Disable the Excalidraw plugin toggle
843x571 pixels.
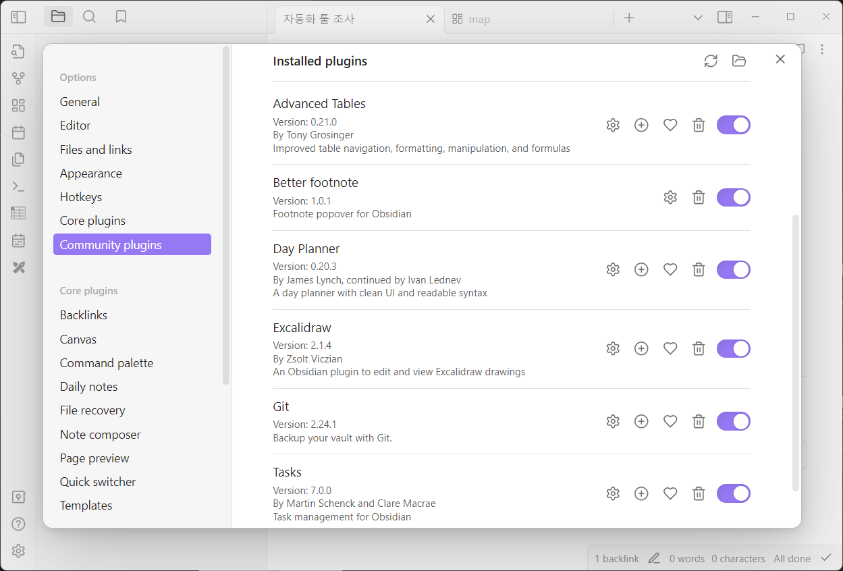pyautogui.click(x=734, y=348)
